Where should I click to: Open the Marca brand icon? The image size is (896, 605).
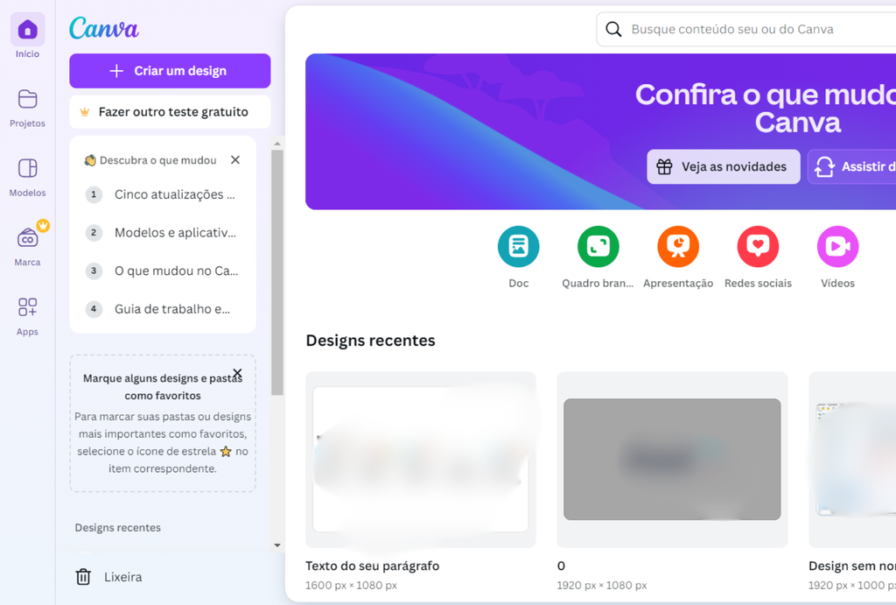point(27,238)
